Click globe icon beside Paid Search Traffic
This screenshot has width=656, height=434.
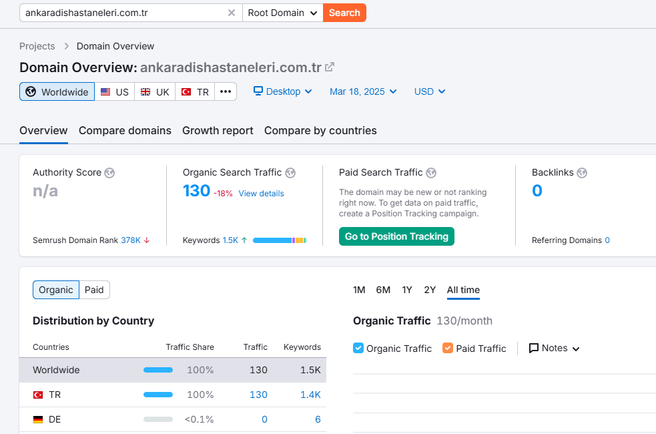pyautogui.click(x=431, y=173)
